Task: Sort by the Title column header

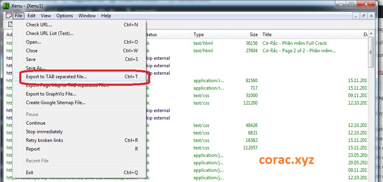Action: click(299, 35)
